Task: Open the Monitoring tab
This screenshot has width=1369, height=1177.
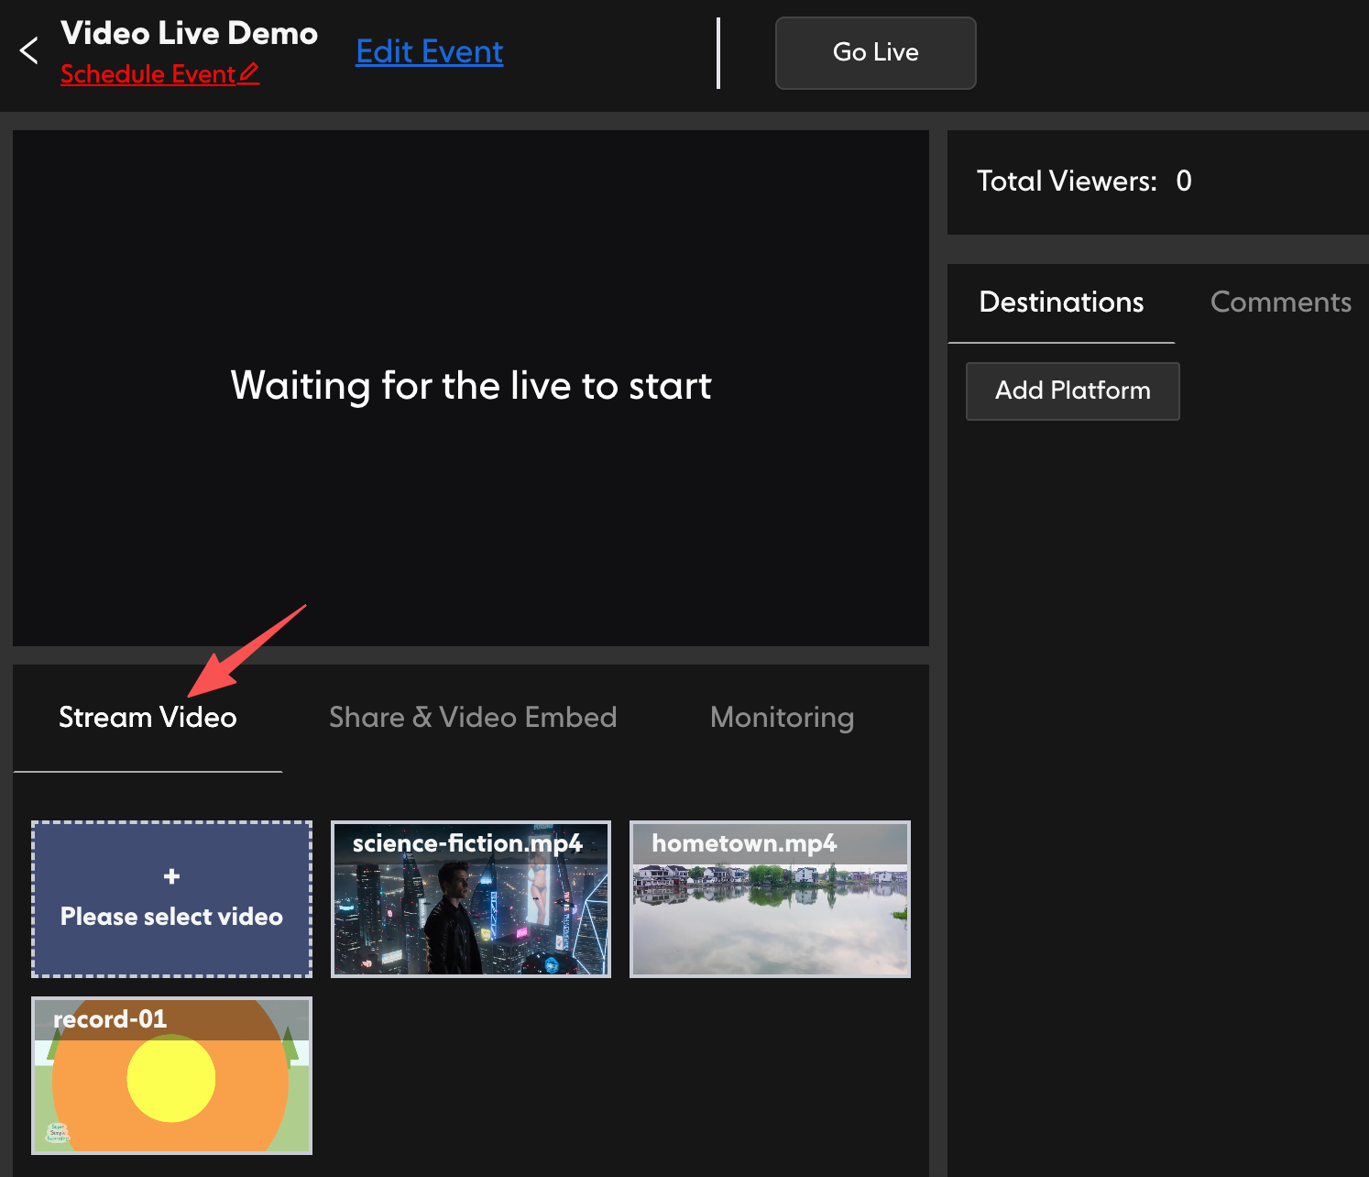Action: [x=782, y=717]
